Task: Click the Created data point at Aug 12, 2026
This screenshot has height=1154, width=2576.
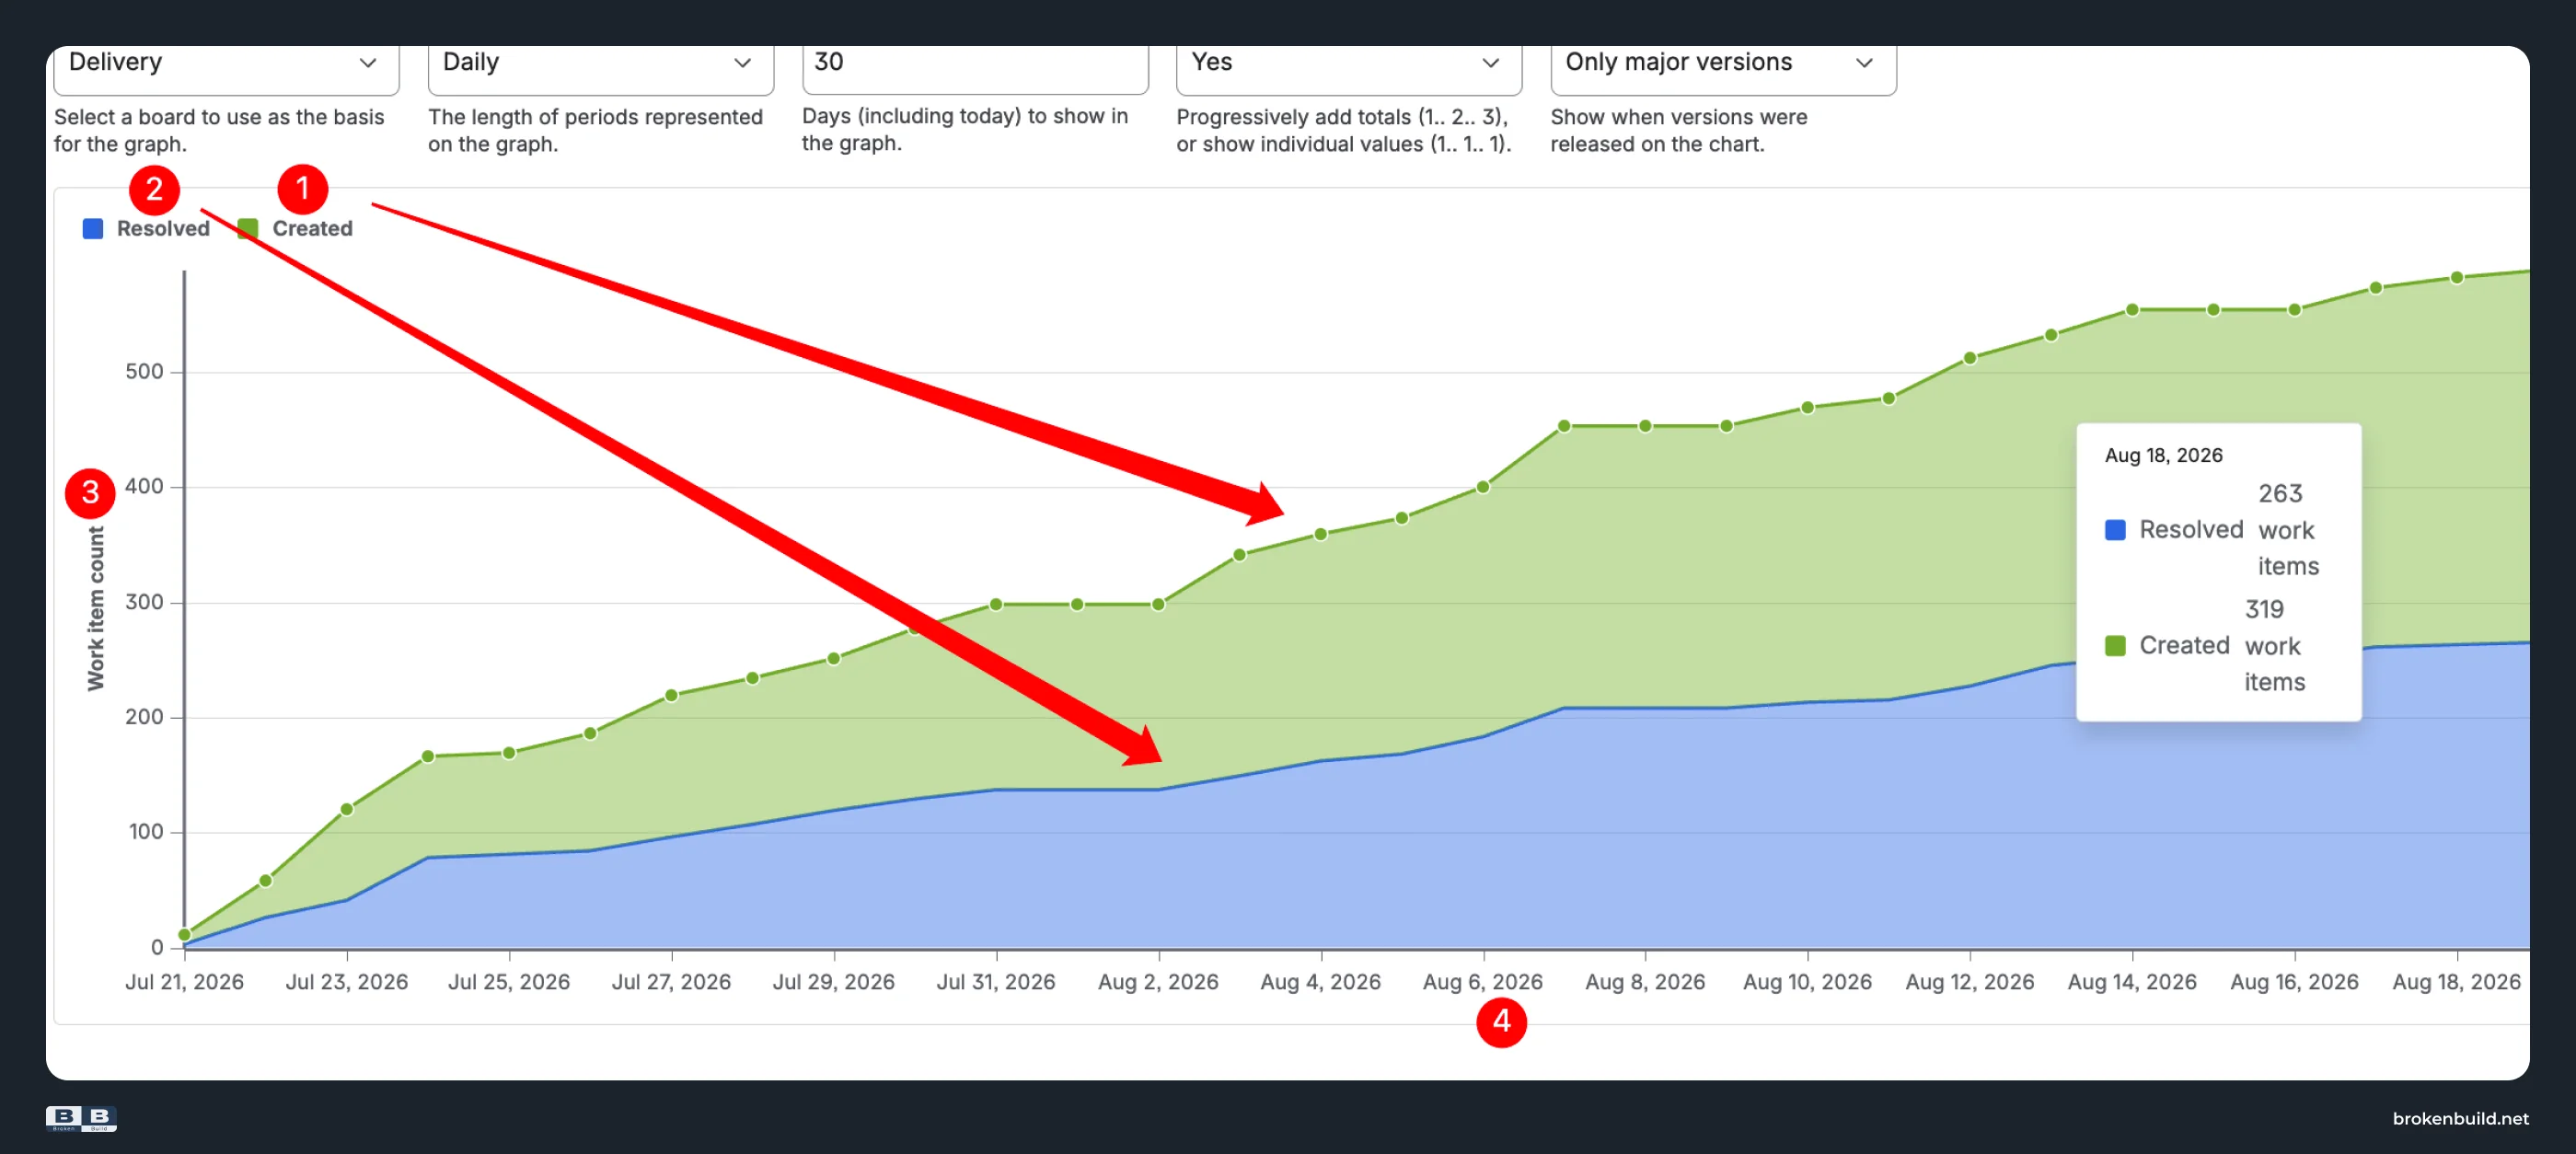Action: [x=1970, y=358]
